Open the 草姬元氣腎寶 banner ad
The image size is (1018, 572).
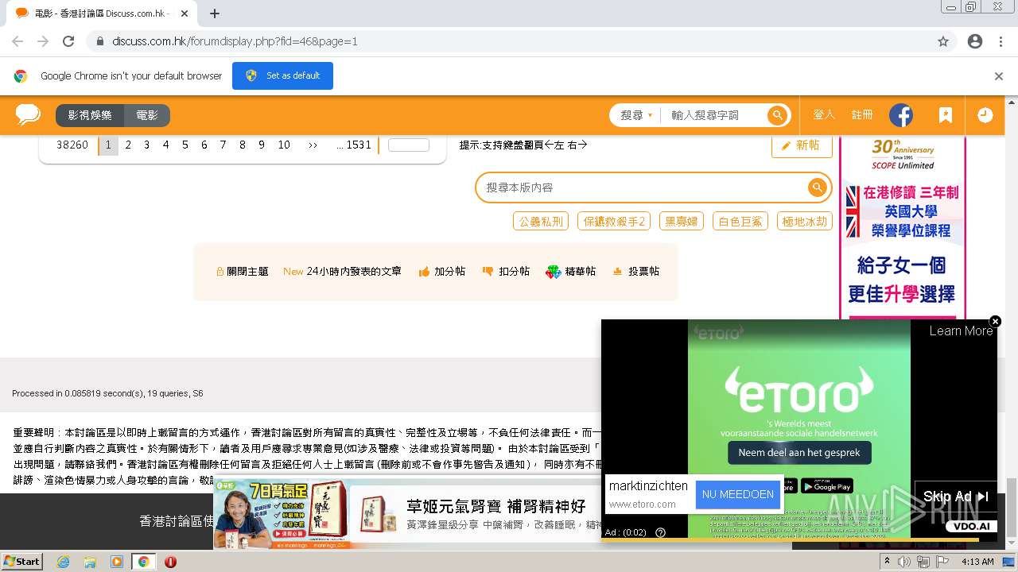[407, 514]
